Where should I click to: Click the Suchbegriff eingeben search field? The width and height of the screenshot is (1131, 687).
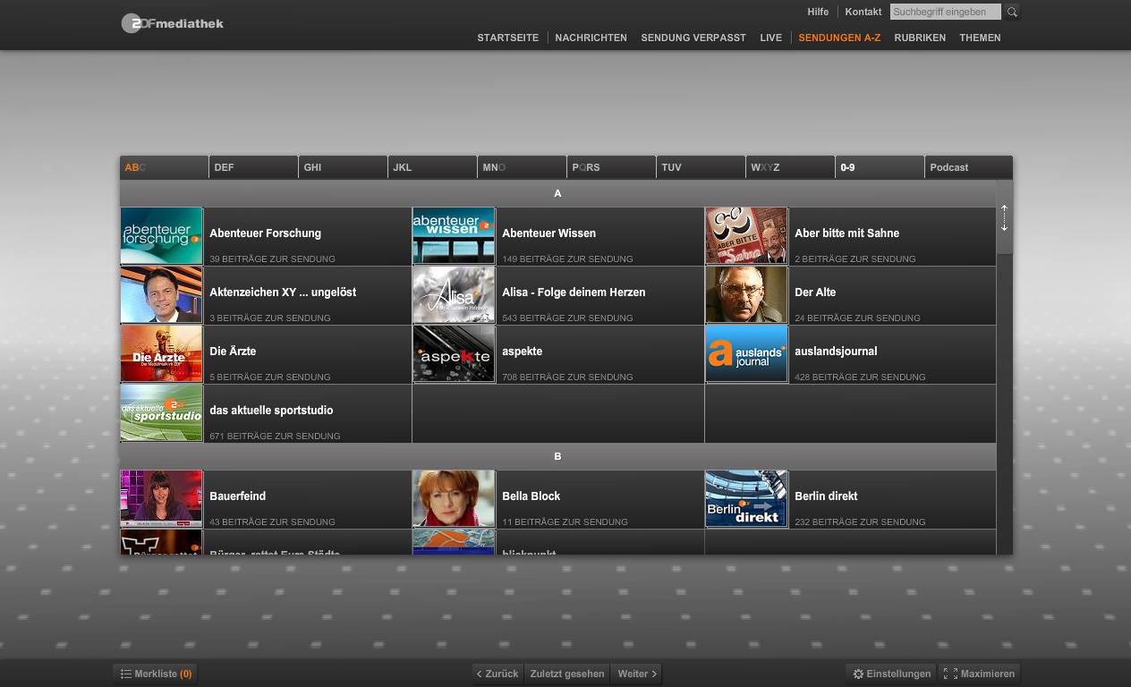point(945,13)
